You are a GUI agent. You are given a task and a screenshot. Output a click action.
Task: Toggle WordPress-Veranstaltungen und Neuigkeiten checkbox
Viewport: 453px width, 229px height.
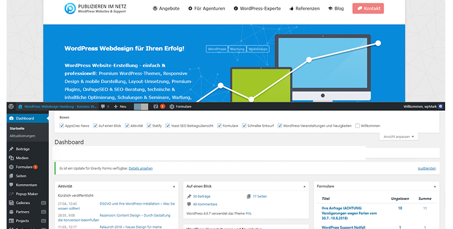(280, 125)
